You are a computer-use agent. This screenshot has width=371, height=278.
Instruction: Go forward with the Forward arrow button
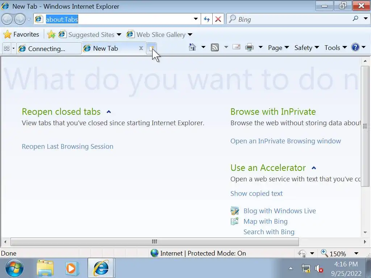coord(20,19)
